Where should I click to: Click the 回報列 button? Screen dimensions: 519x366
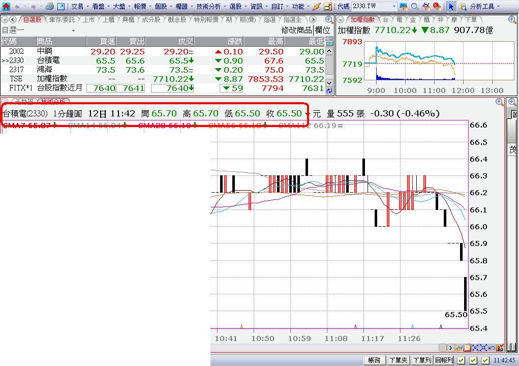(x=444, y=360)
